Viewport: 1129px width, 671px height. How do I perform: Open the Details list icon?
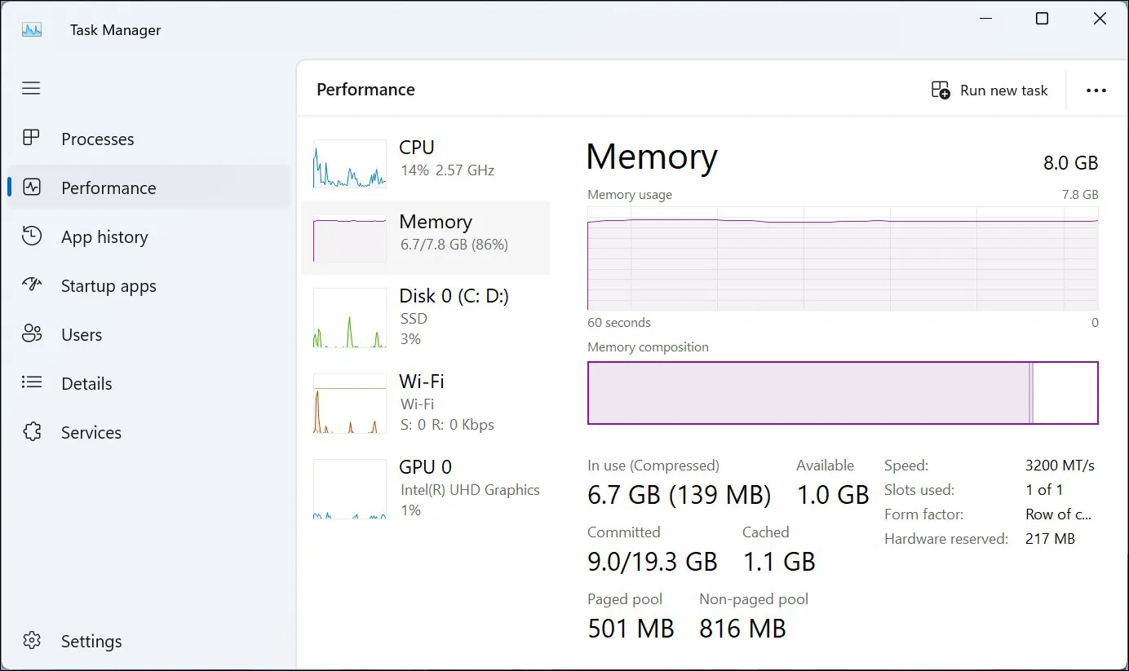pos(31,383)
